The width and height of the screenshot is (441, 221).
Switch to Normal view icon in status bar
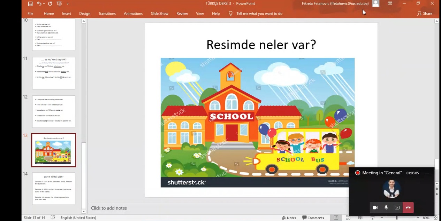click(336, 218)
